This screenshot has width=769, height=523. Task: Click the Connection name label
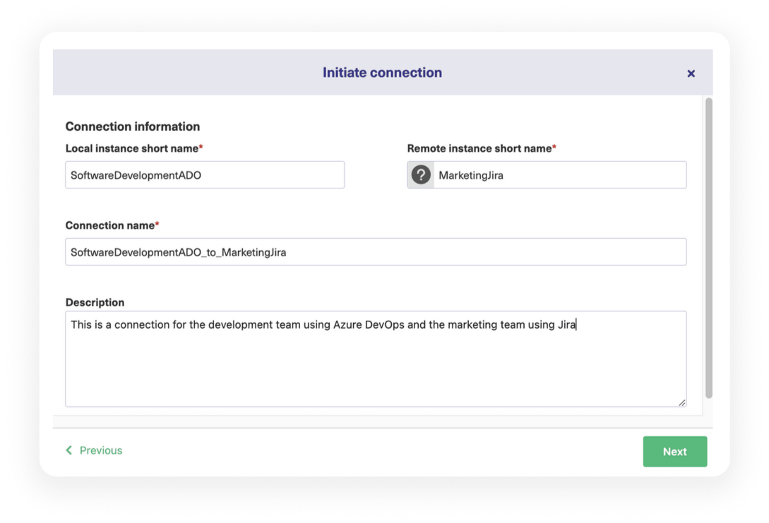[x=112, y=225]
